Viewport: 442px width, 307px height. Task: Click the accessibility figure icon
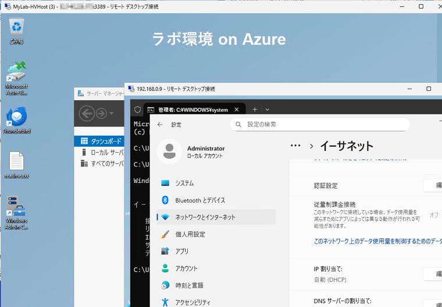[x=165, y=302]
